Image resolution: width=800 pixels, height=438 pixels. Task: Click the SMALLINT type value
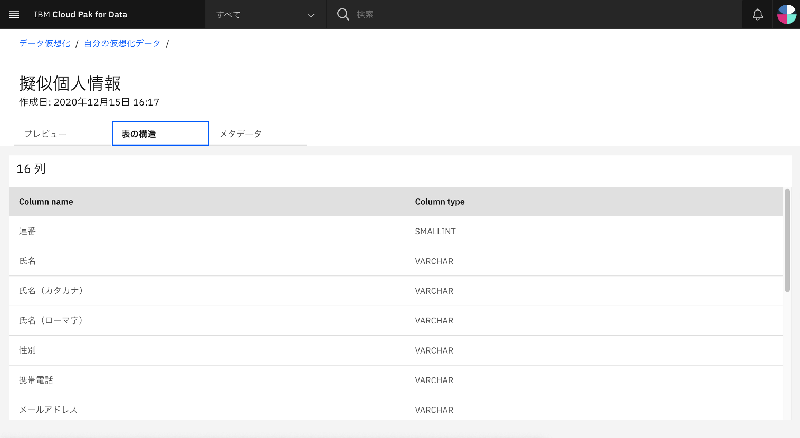[x=435, y=231]
